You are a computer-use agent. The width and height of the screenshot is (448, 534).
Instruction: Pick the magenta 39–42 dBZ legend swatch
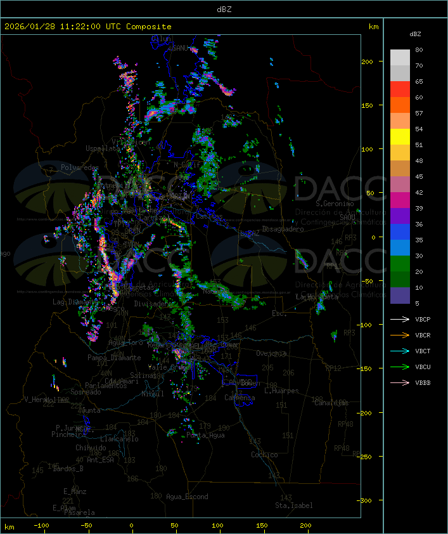click(x=400, y=200)
